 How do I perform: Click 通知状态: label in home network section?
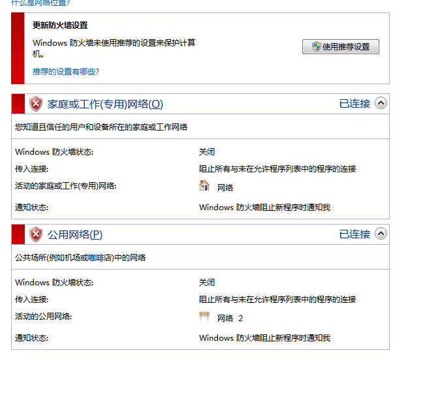(31, 208)
